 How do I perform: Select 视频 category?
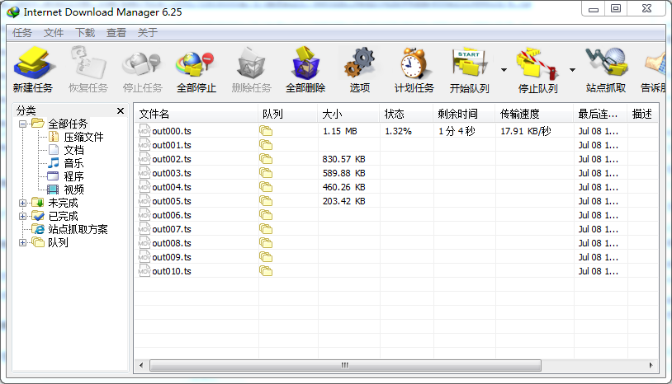pyautogui.click(x=73, y=190)
